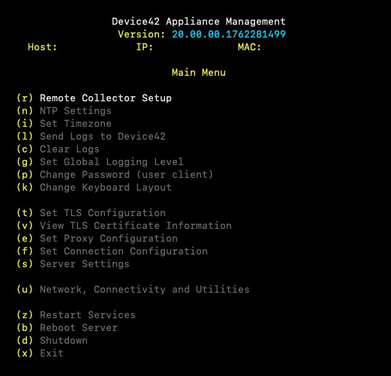391x376 pixels.
Task: Select Send Logs to Device42
Action: click(103, 137)
